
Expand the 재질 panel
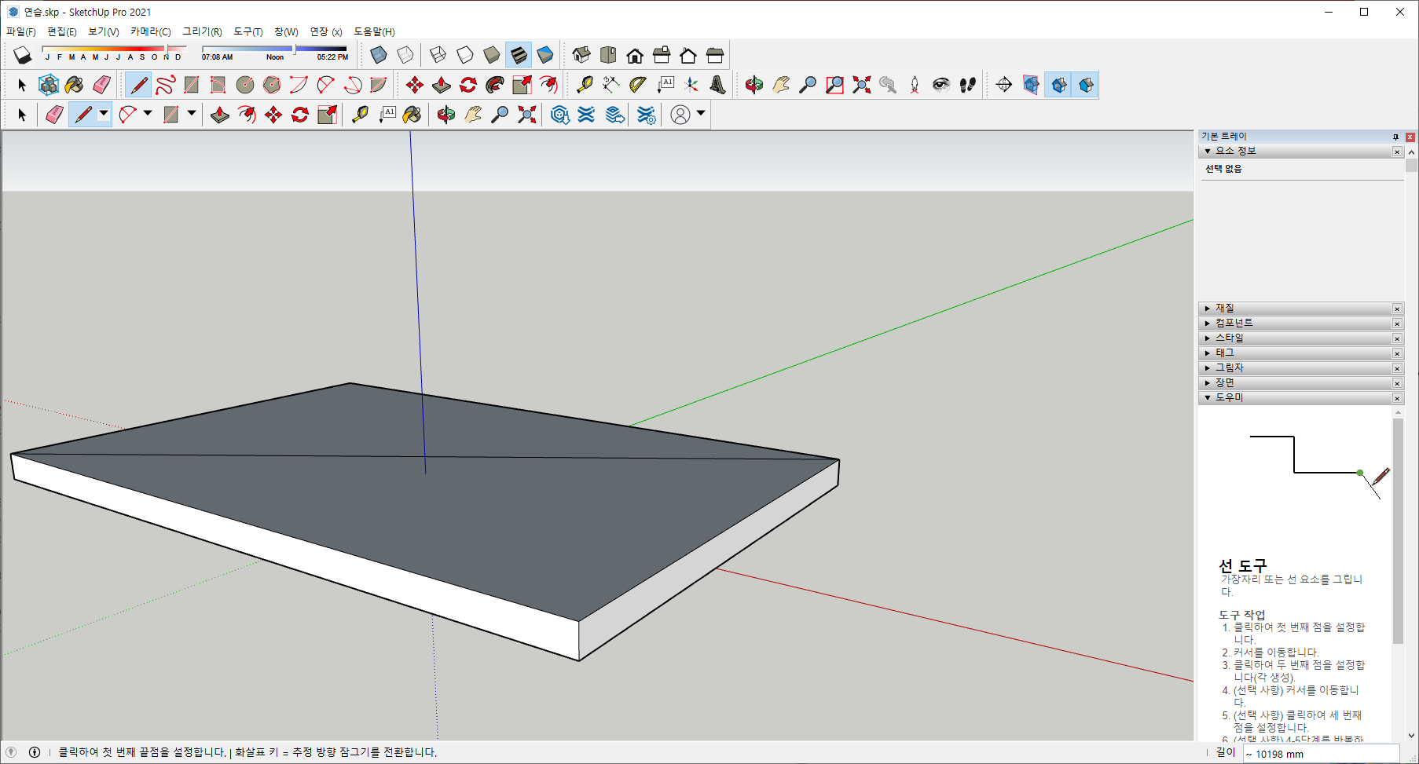1208,309
